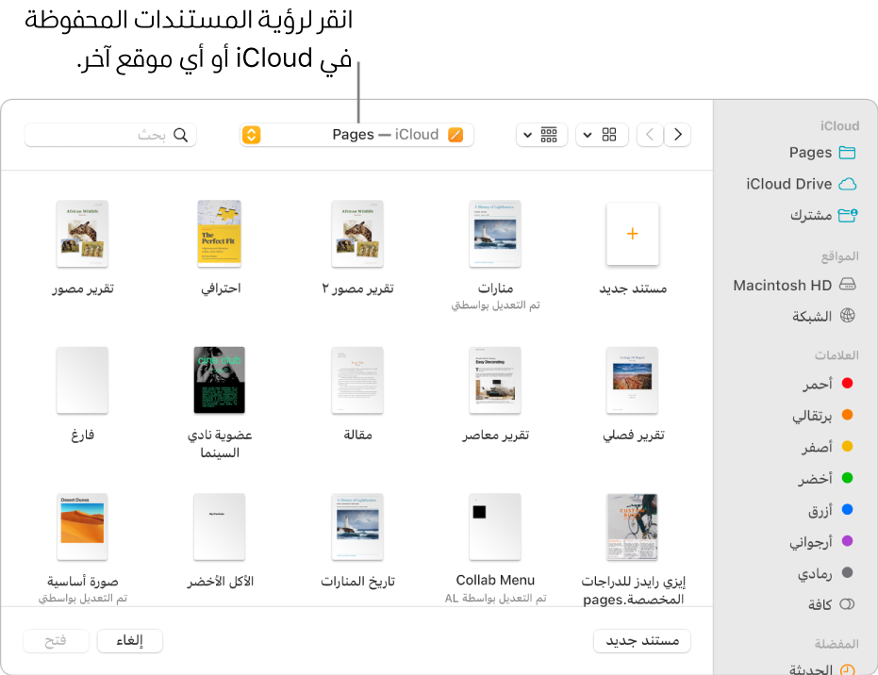This screenshot has height=675, width=878.
Task: Focus the بحث search field
Action: [x=110, y=135]
